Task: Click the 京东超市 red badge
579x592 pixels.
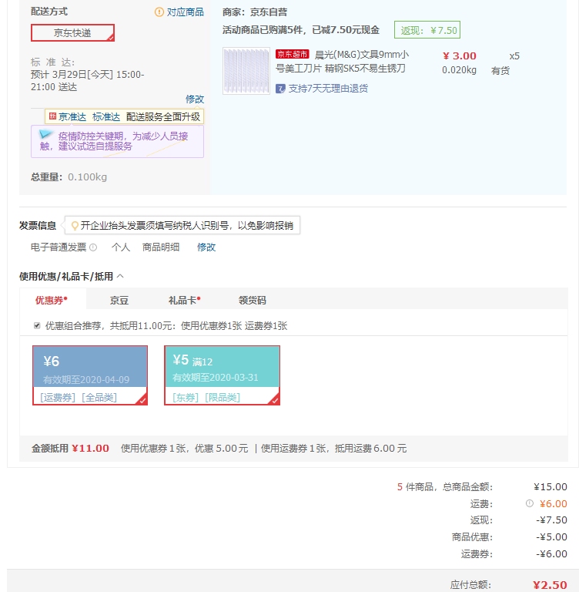Action: (293, 54)
